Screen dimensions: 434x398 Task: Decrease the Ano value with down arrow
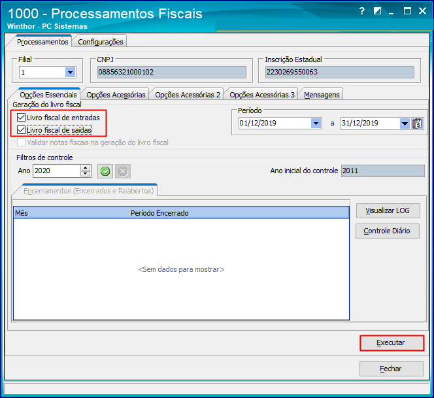86,174
